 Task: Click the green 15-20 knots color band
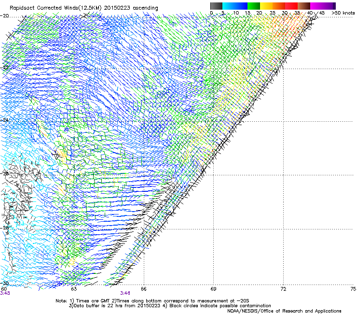click(x=254, y=6)
